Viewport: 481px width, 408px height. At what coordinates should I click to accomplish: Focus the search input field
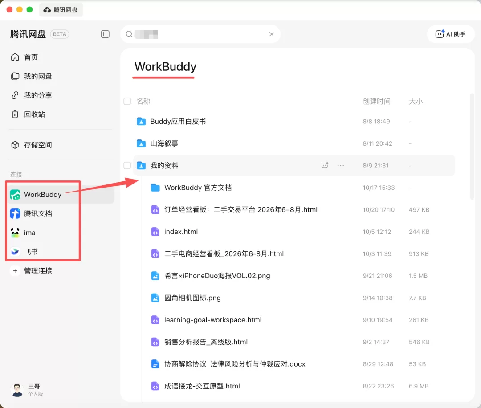click(x=200, y=34)
